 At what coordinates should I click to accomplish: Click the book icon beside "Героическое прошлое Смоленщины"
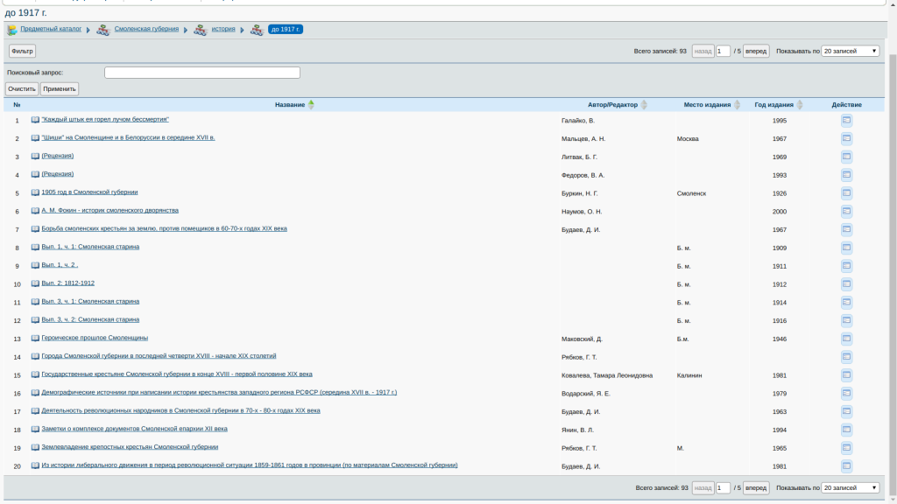(x=36, y=338)
